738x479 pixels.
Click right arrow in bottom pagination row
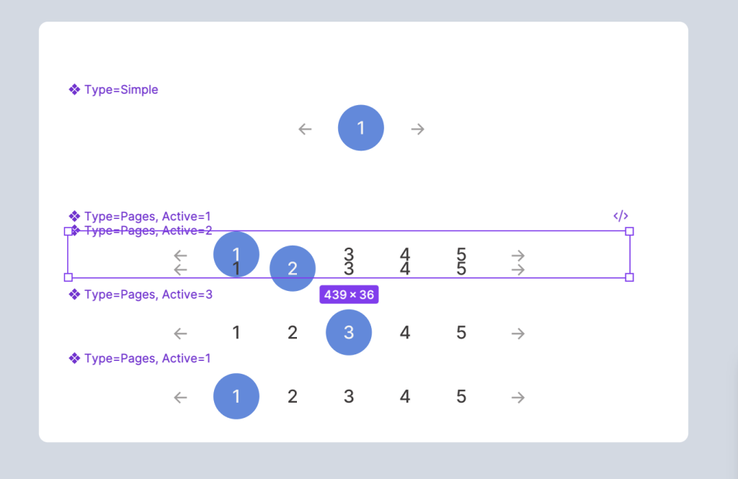[517, 397]
